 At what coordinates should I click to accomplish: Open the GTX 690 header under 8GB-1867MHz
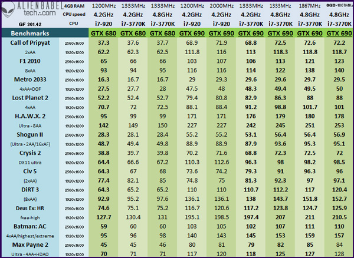339,34
